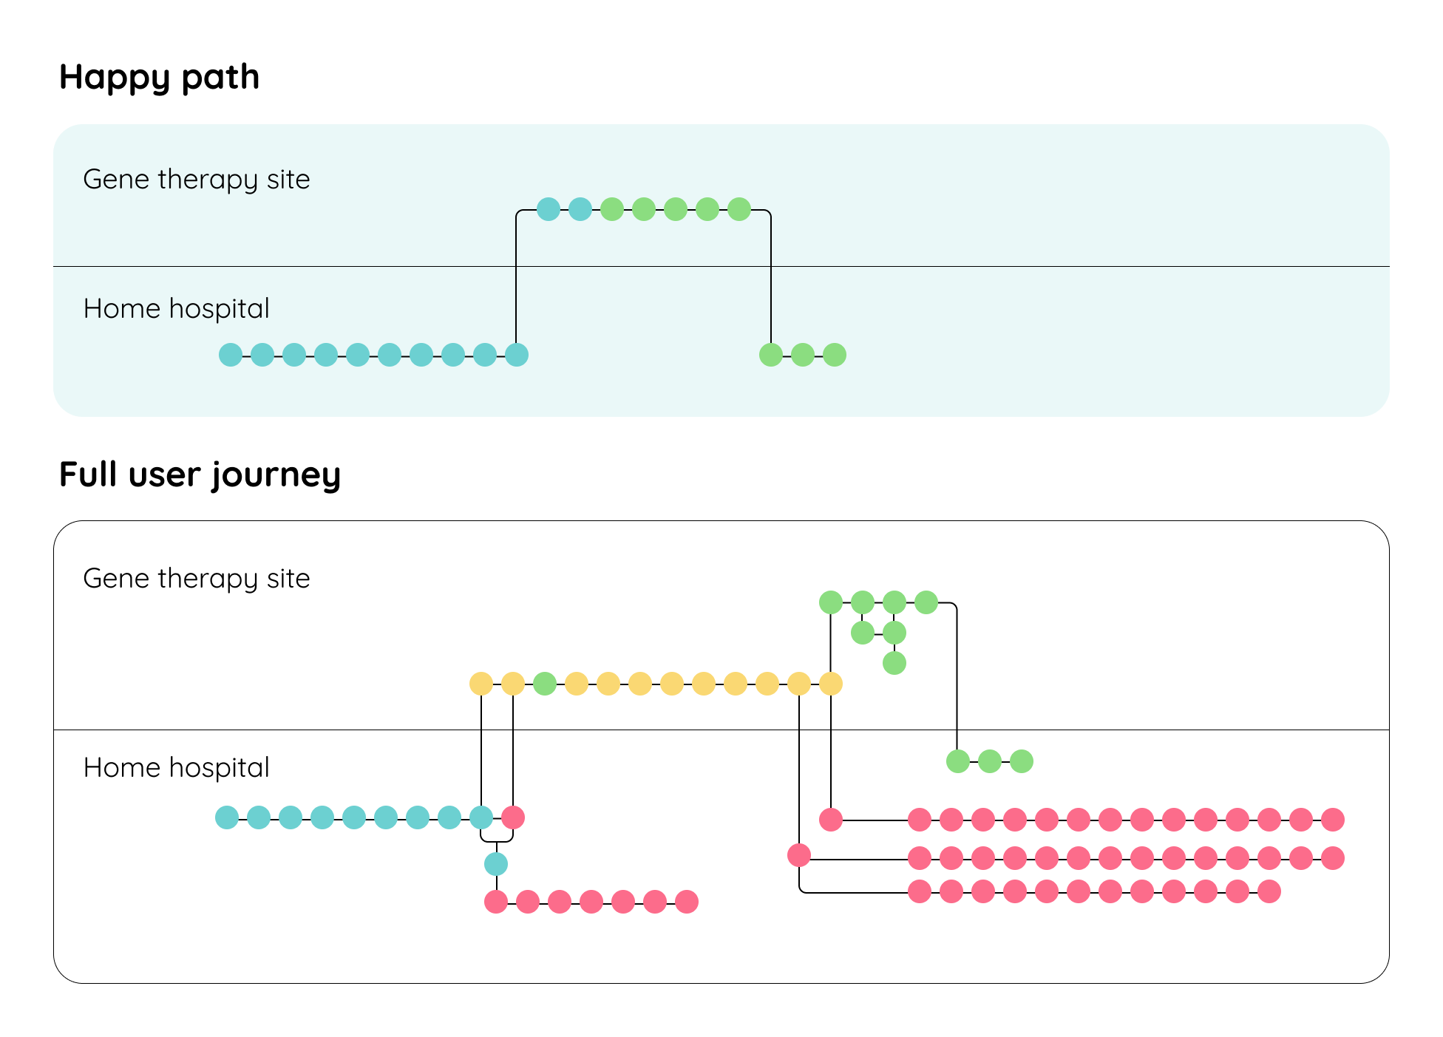The width and height of the screenshot is (1443, 1037).
Task: Select the first teal dot in Happy path home hospital row
Action: click(231, 355)
